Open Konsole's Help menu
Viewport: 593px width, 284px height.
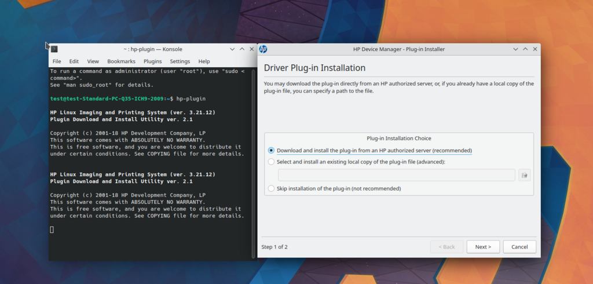coord(204,61)
